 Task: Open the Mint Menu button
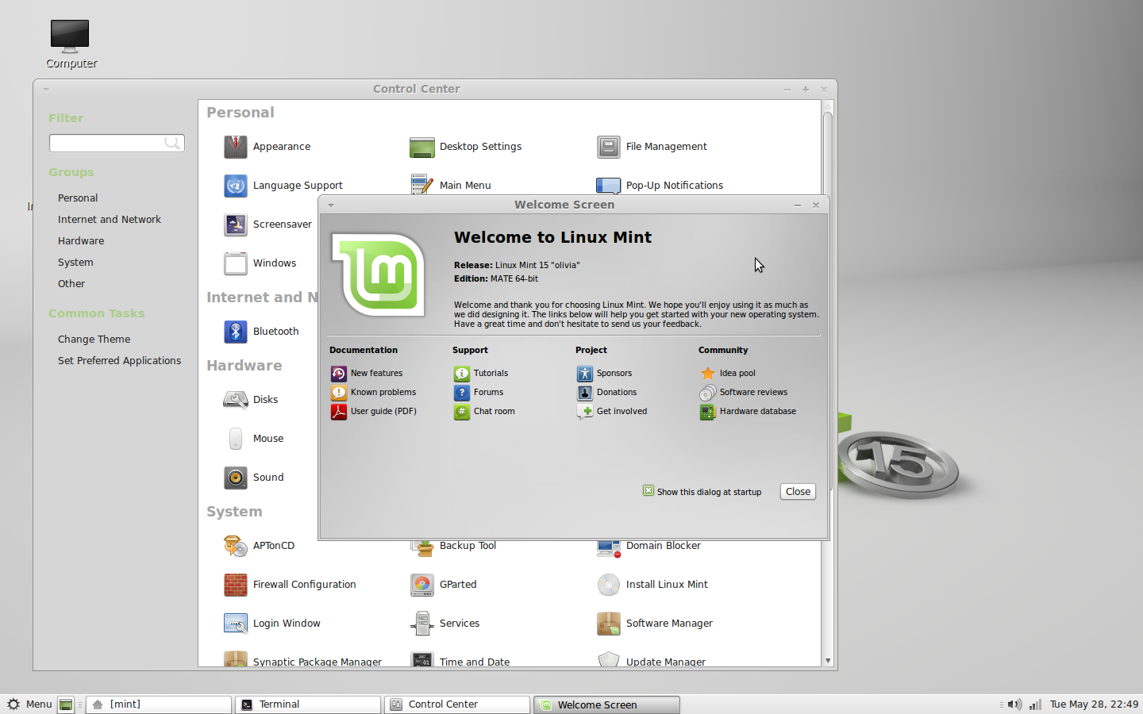click(29, 704)
